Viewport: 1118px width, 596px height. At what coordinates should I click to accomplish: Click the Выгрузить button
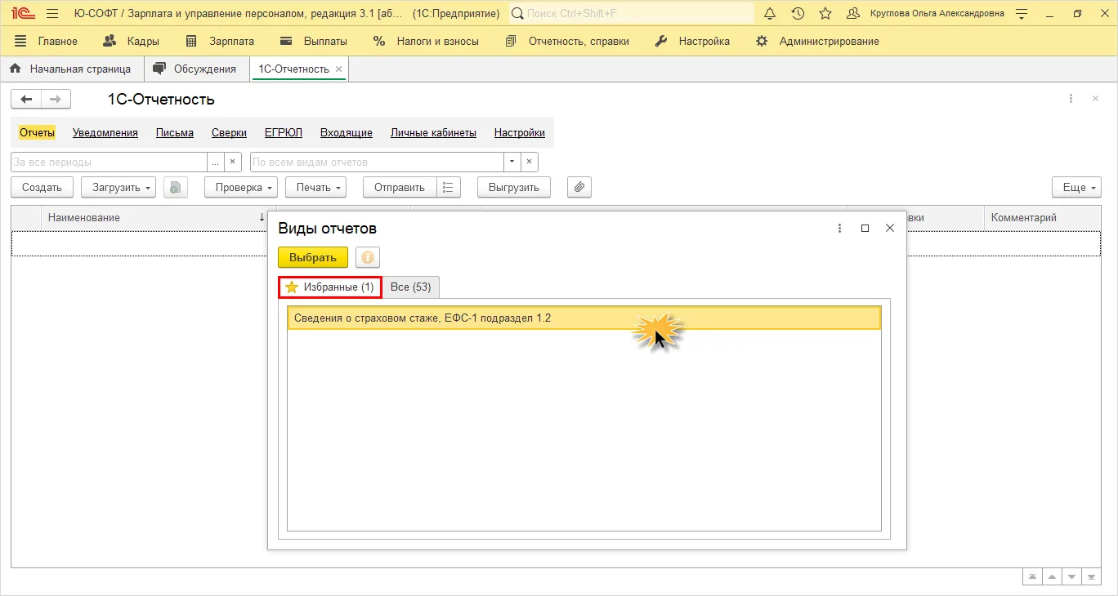[514, 187]
